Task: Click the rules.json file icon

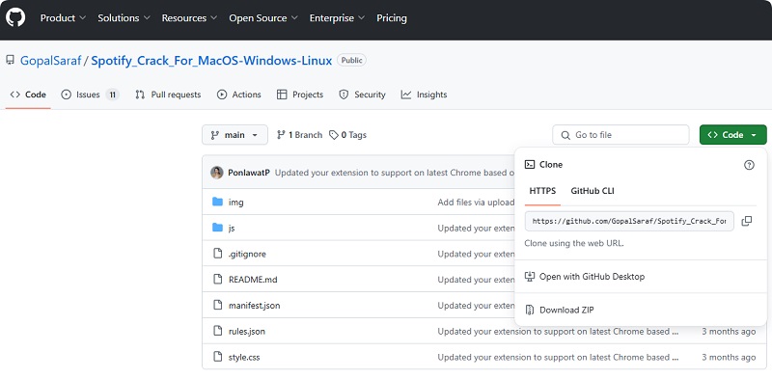Action: [x=218, y=331]
